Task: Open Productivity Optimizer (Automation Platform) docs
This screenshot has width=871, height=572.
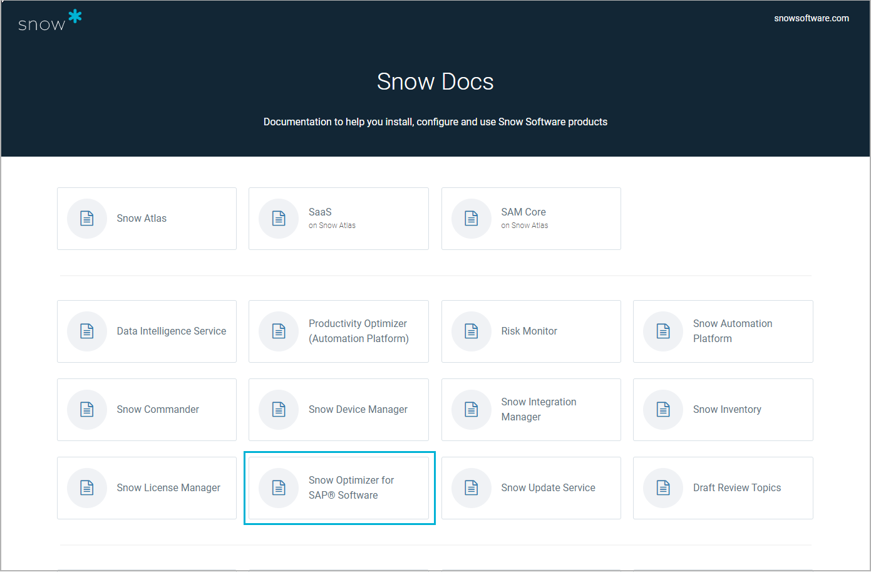Action: (339, 331)
